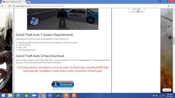Open File Explorer from the taskbar
This screenshot has height=98, width=175.
coord(10,96)
